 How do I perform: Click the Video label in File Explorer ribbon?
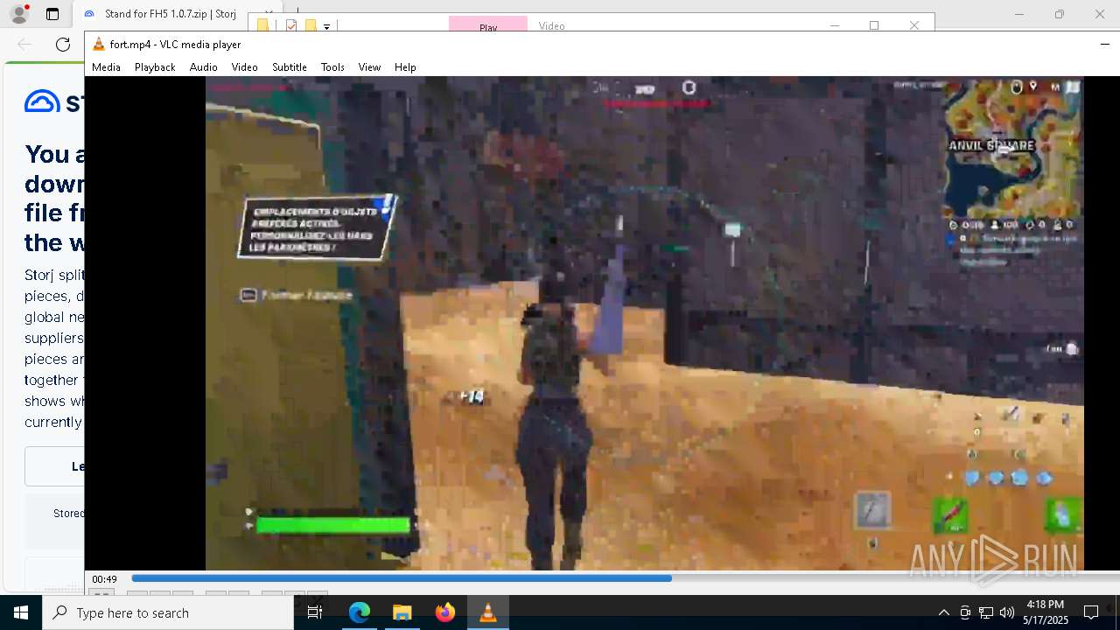coord(551,25)
